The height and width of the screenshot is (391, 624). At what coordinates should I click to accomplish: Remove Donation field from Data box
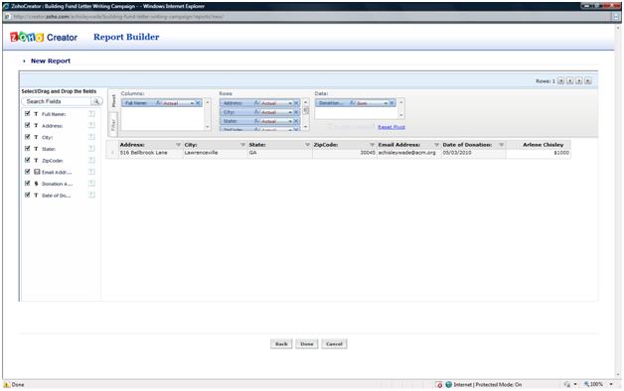(391, 103)
